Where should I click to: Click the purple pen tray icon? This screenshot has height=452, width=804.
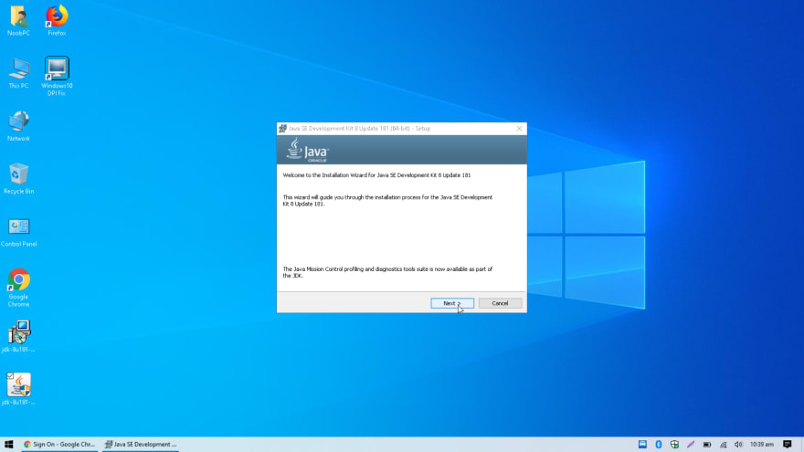(691, 445)
